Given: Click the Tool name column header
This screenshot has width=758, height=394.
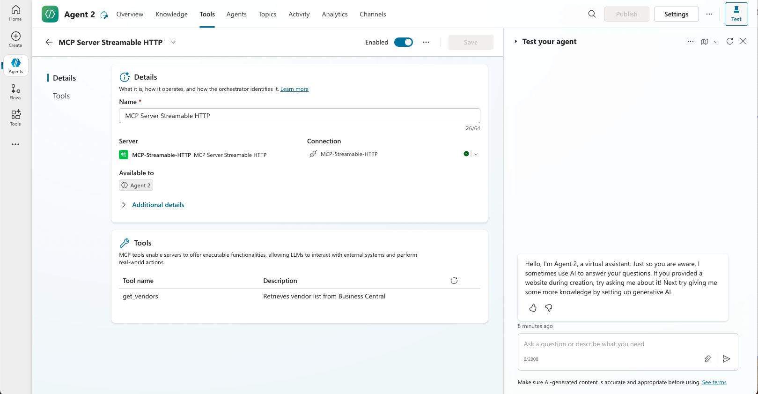Looking at the screenshot, I should click(138, 281).
